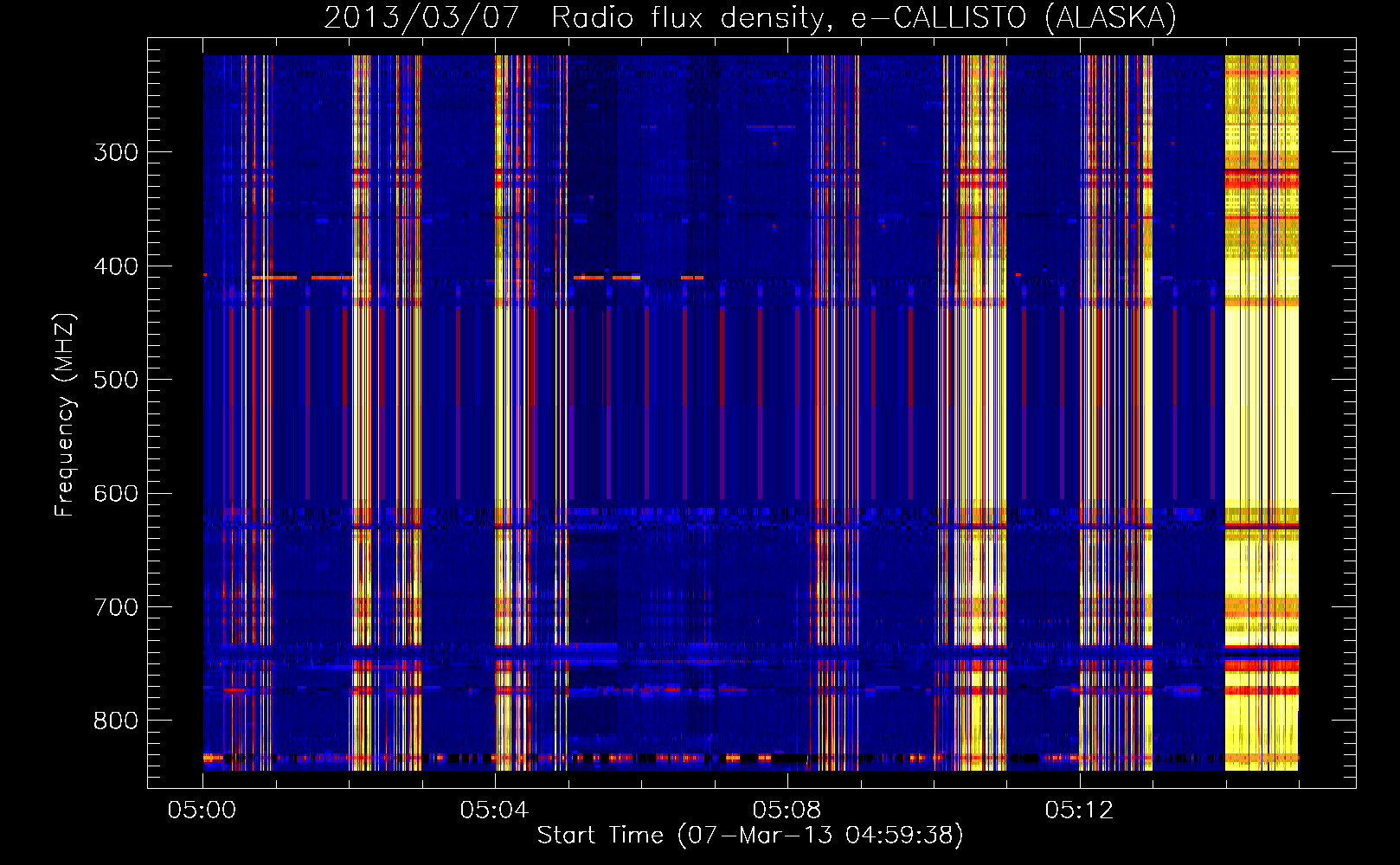This screenshot has width=1400, height=865.
Task: Click the 600 frequency tick label
Action: point(116,493)
